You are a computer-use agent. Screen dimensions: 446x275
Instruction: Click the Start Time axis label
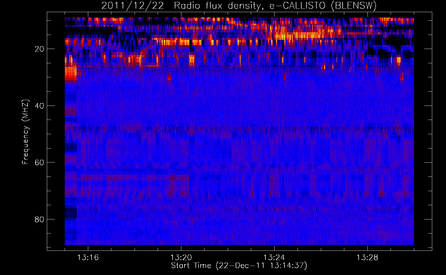tap(239, 266)
